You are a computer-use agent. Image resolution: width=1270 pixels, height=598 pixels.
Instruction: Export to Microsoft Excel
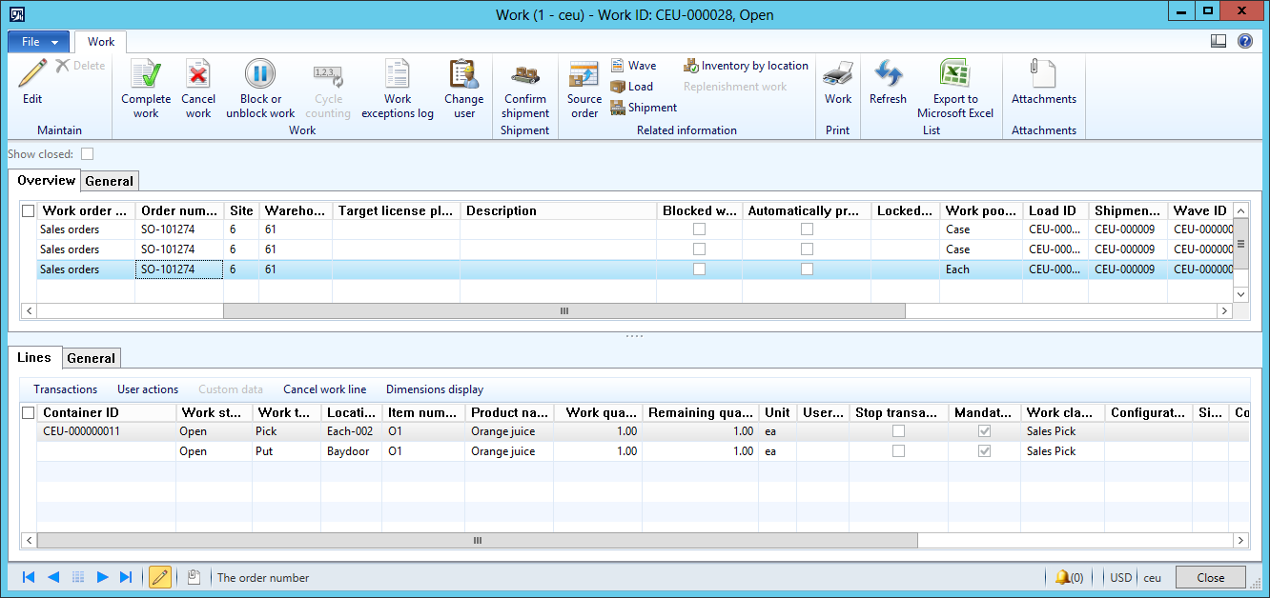tap(954, 76)
